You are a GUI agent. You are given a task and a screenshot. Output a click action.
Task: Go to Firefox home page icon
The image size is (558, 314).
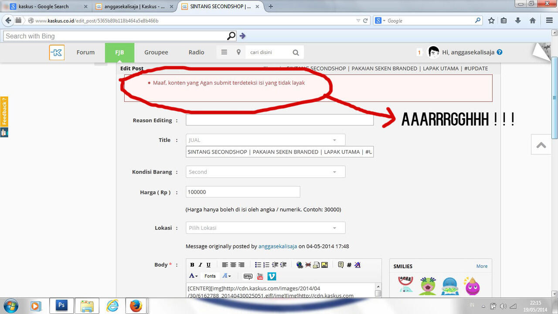pyautogui.click(x=532, y=20)
